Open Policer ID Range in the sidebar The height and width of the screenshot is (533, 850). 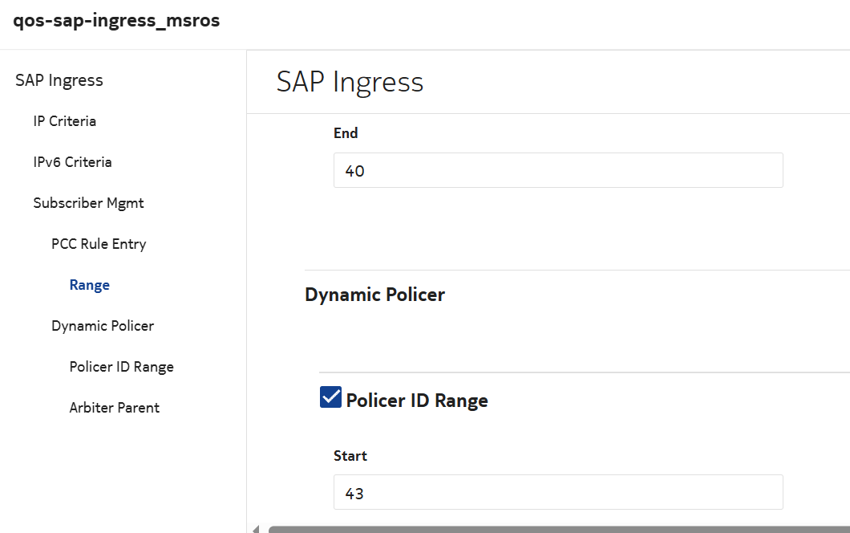tap(121, 367)
